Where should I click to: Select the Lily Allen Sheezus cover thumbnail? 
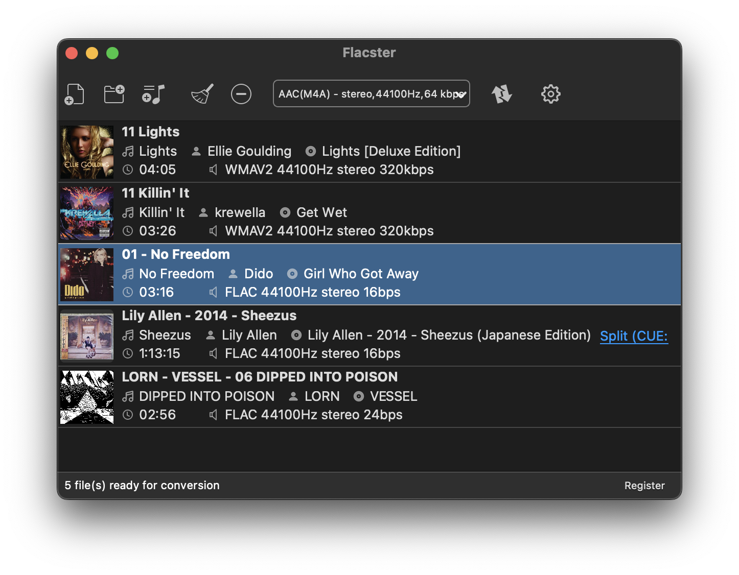[x=87, y=336]
